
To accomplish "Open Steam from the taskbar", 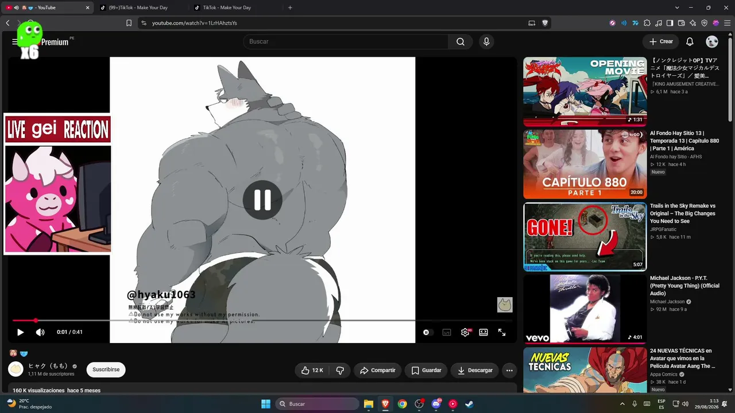I will pyautogui.click(x=469, y=404).
